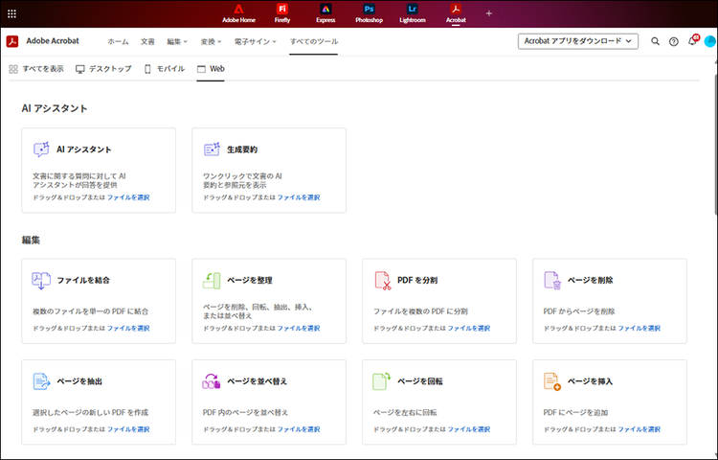
Task: Open the user profile avatar
Action: point(709,41)
